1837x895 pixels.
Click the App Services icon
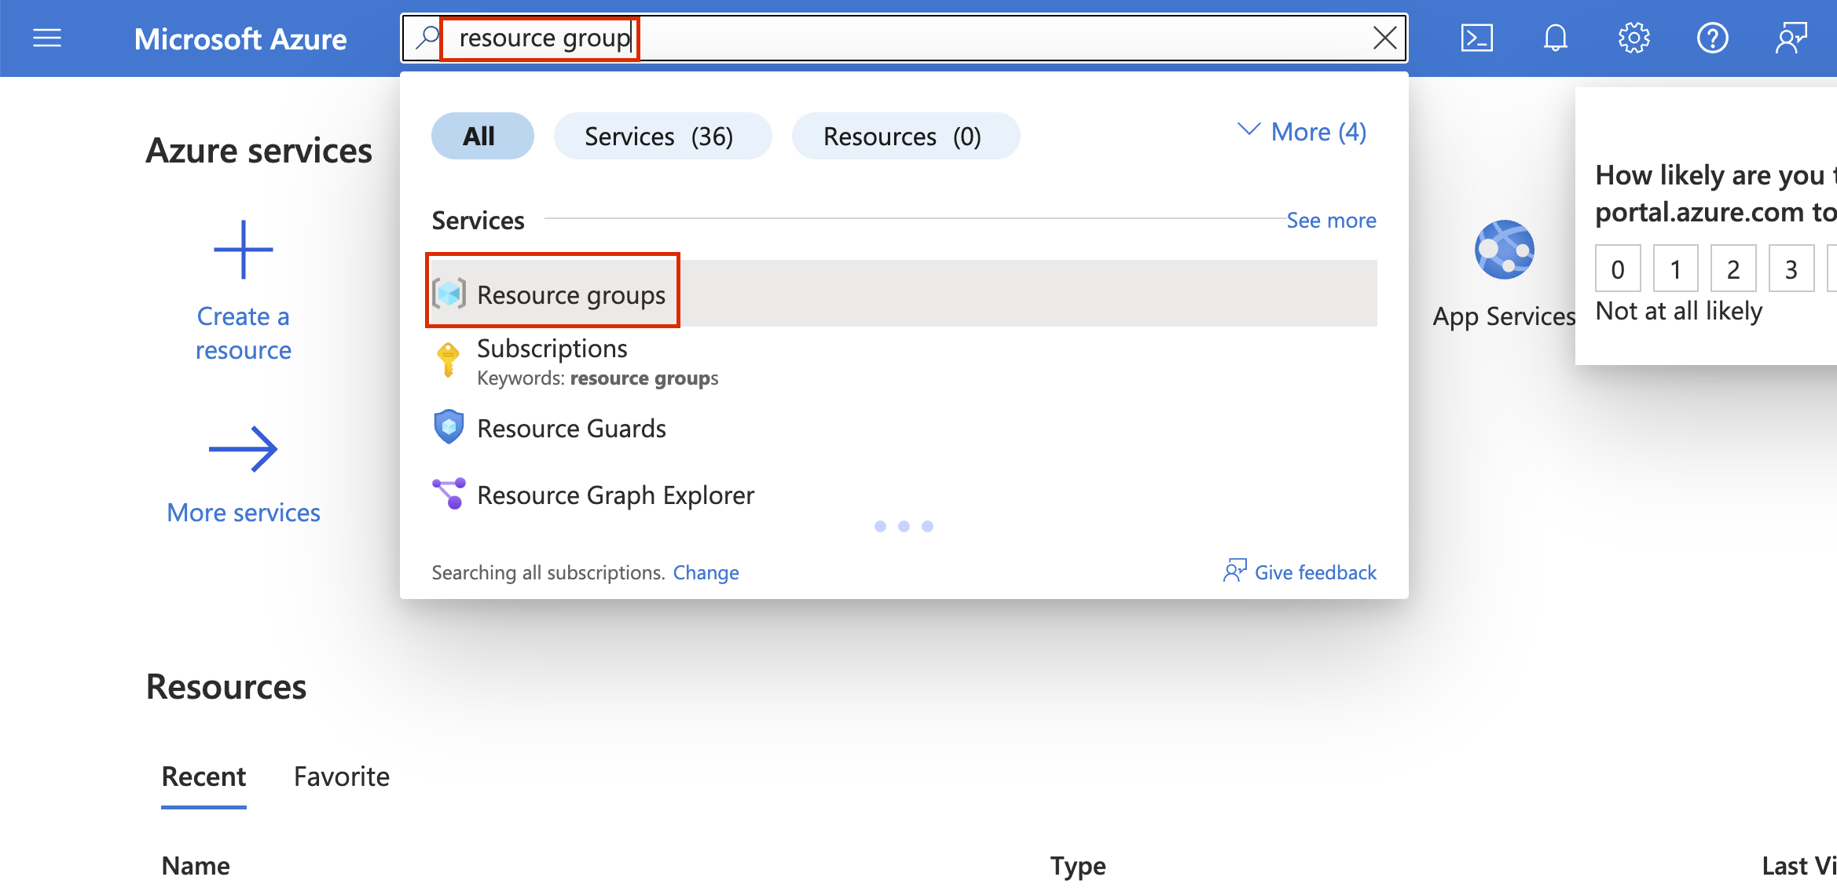pos(1504,250)
